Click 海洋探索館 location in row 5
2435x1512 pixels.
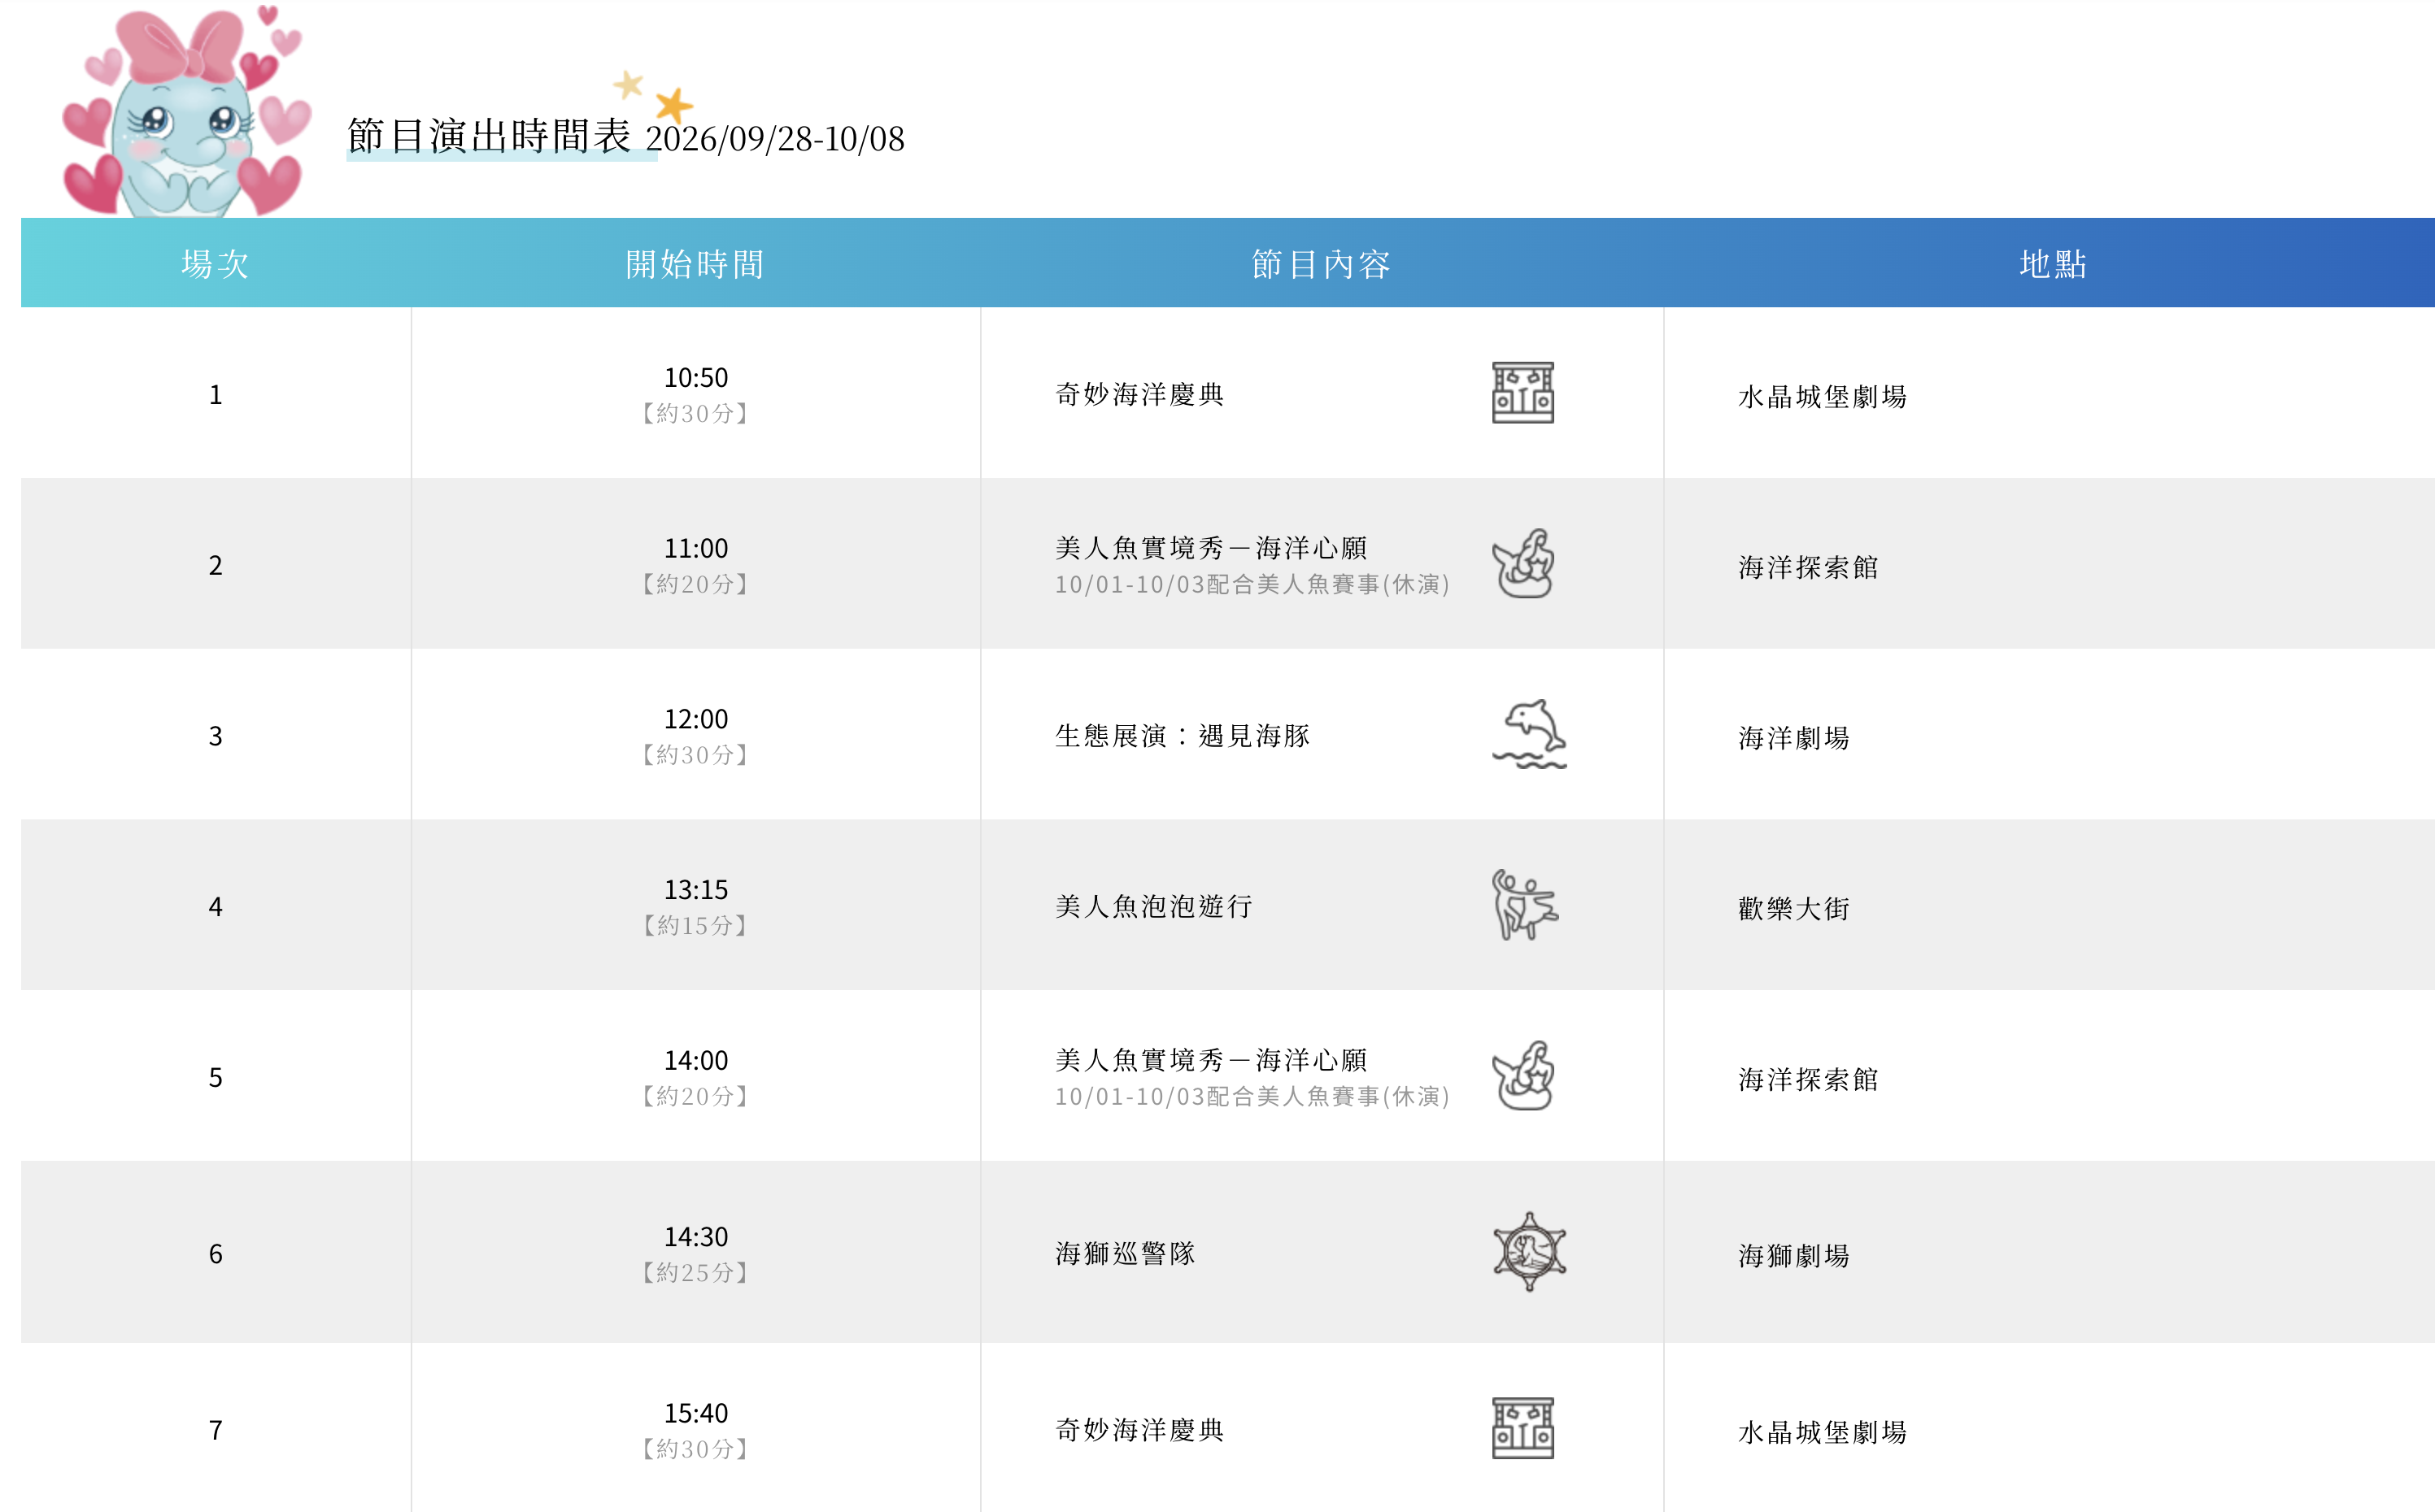tap(1809, 1080)
